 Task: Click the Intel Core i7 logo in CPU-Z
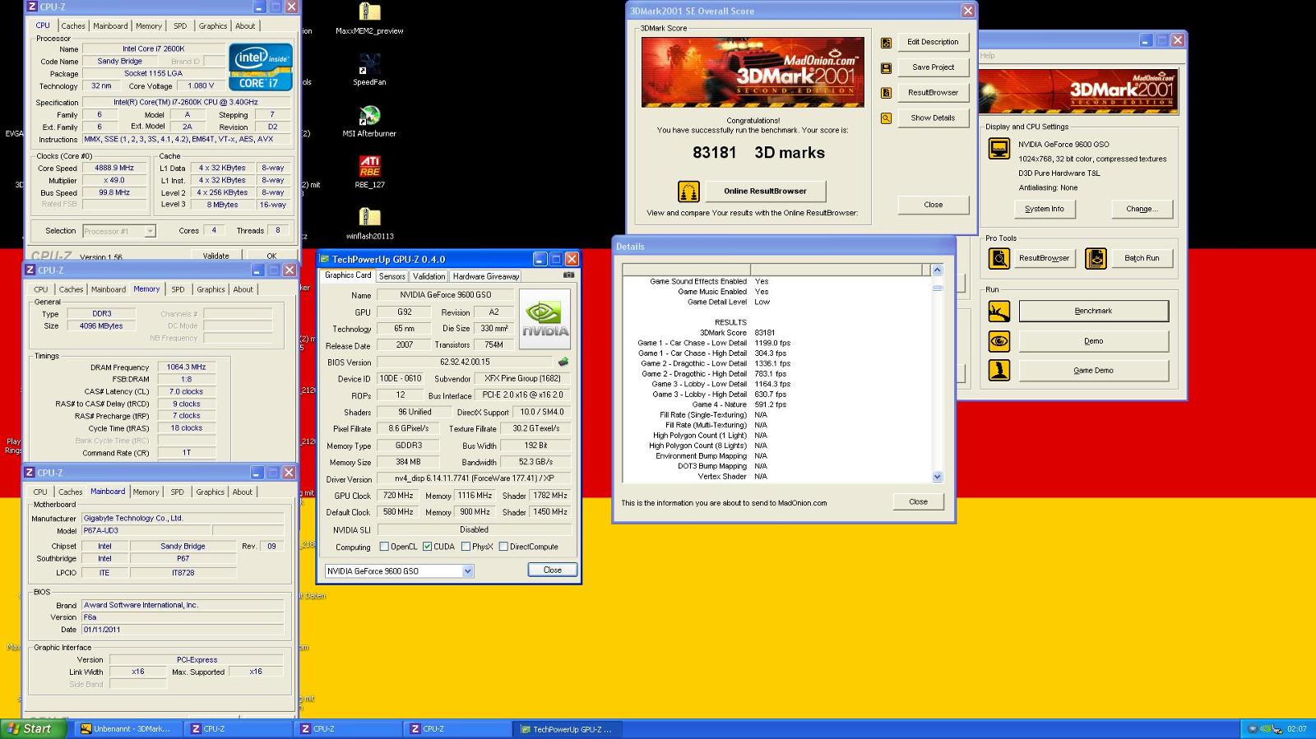[x=260, y=67]
